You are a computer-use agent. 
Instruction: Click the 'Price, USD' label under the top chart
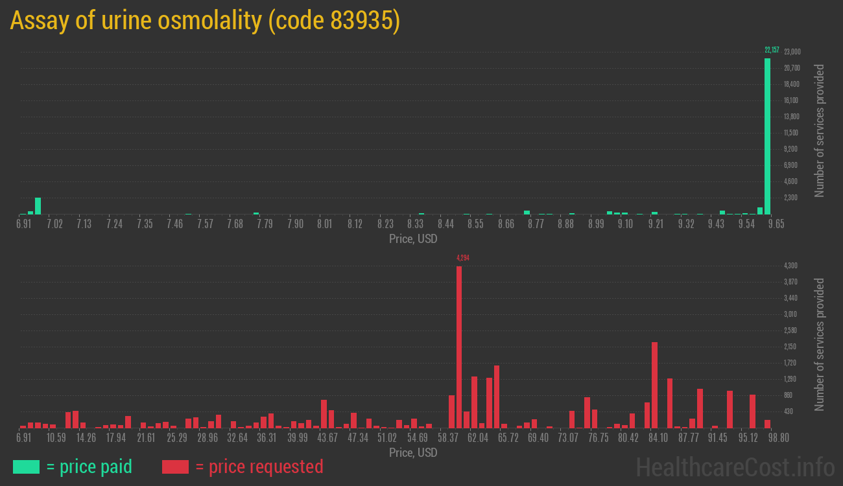point(413,239)
